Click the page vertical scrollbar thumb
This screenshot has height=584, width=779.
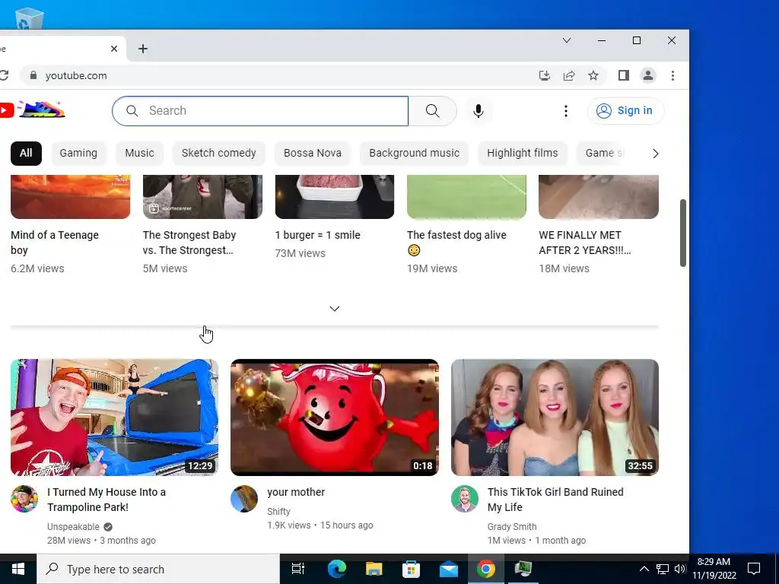682,233
